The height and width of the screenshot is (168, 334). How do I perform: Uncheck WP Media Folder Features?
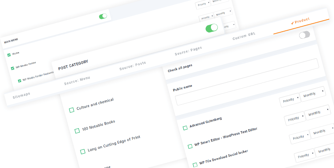click(x=20, y=81)
